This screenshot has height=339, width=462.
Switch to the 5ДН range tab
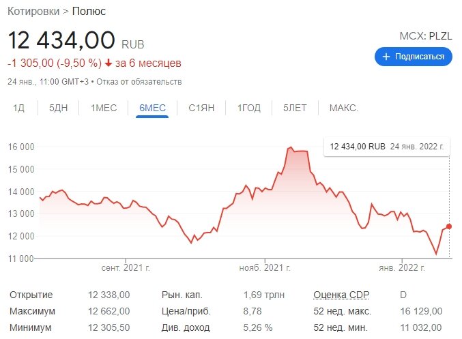[x=58, y=108]
